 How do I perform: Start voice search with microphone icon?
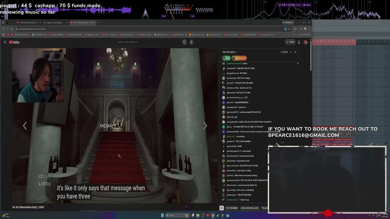[x=191, y=42]
